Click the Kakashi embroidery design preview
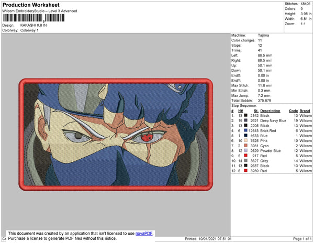314x243 pixels. click(116, 135)
